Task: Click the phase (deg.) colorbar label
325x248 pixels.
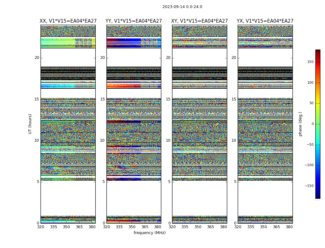Action: [x=300, y=124]
